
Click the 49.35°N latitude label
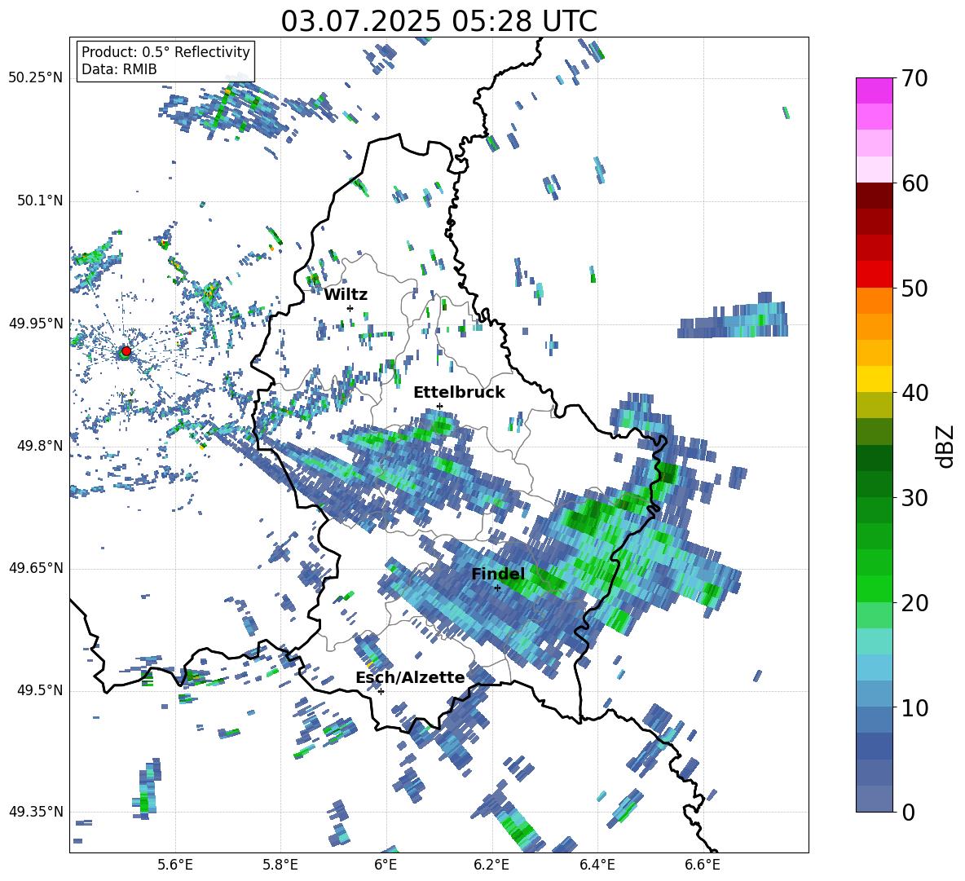[x=36, y=812]
